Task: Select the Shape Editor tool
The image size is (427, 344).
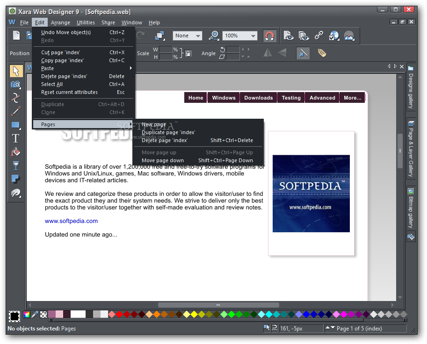Action: [x=16, y=98]
